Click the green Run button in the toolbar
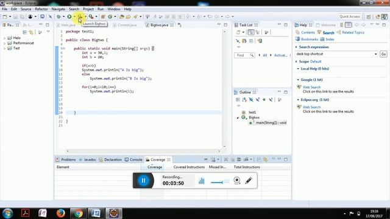Image resolution: width=390 pixels, height=219 pixels. click(69, 16)
